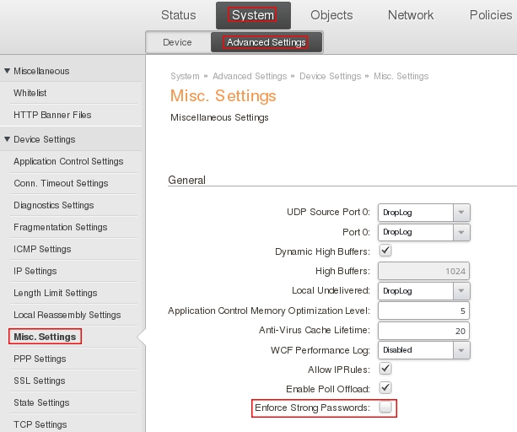
Task: Switch to the Status top menu
Action: (178, 15)
